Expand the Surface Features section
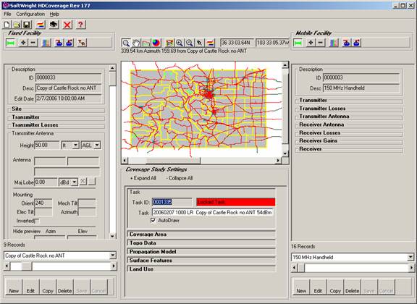This screenshot has width=417, height=304. [201, 261]
